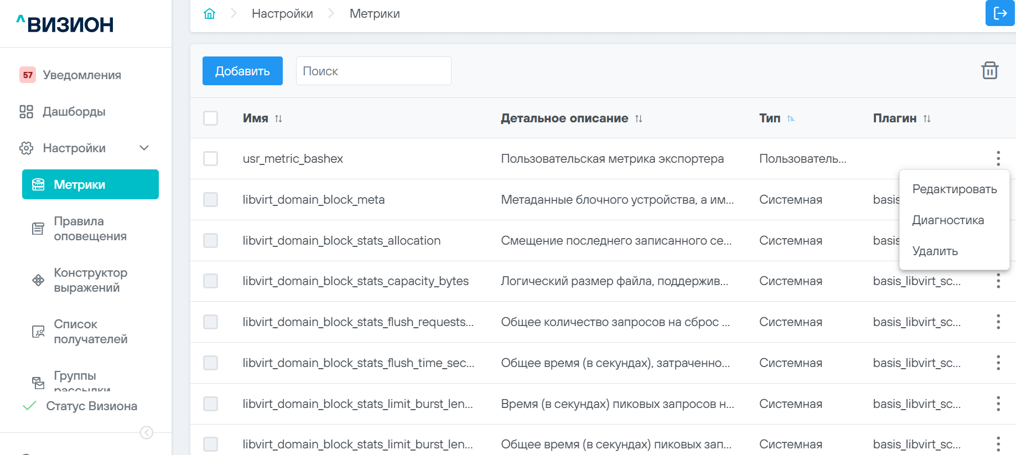The image size is (1016, 455).
Task: Open actions menu for libvirt_domain_block_stats_capacity_bytes
Action: [x=998, y=281]
